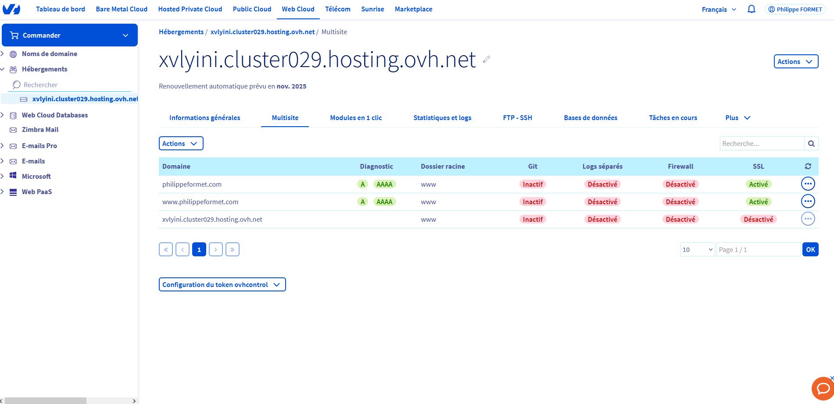This screenshot has width=834, height=404.
Task: Click the Hébergements breadcrumb link
Action: [181, 32]
